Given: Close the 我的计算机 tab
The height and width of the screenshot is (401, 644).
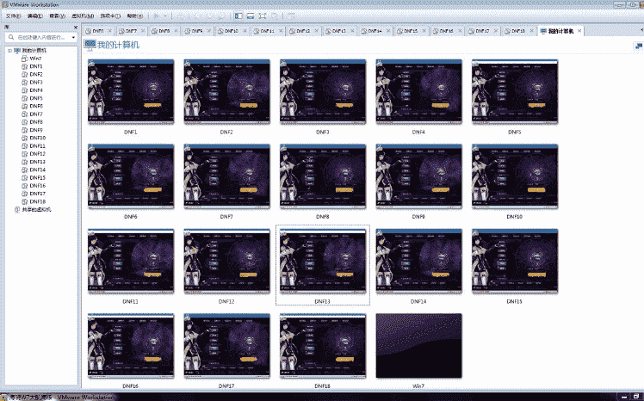Looking at the screenshot, I should coord(579,31).
